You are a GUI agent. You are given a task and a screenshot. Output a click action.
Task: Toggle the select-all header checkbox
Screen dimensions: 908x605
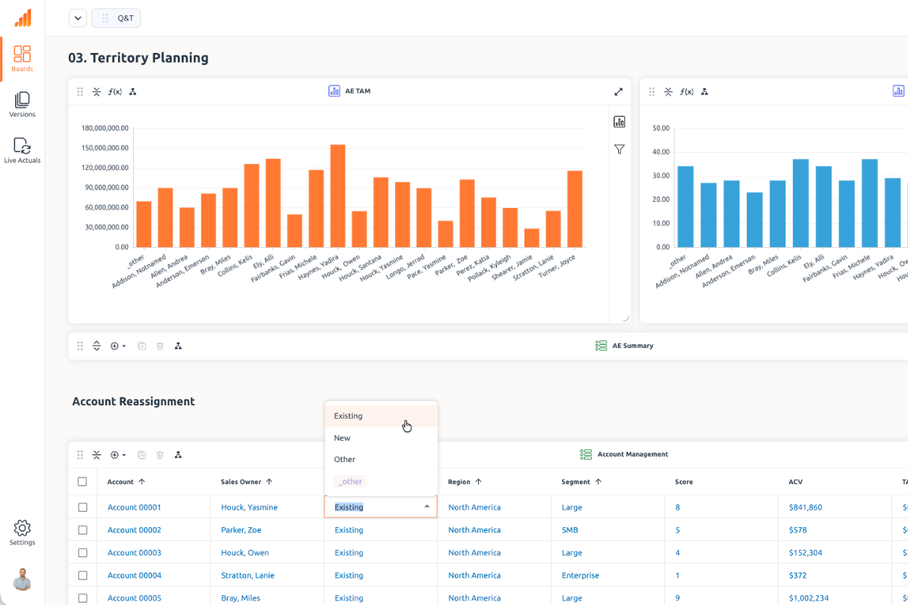pos(82,481)
